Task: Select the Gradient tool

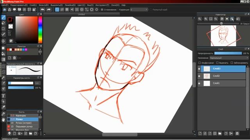Action: click(3, 59)
